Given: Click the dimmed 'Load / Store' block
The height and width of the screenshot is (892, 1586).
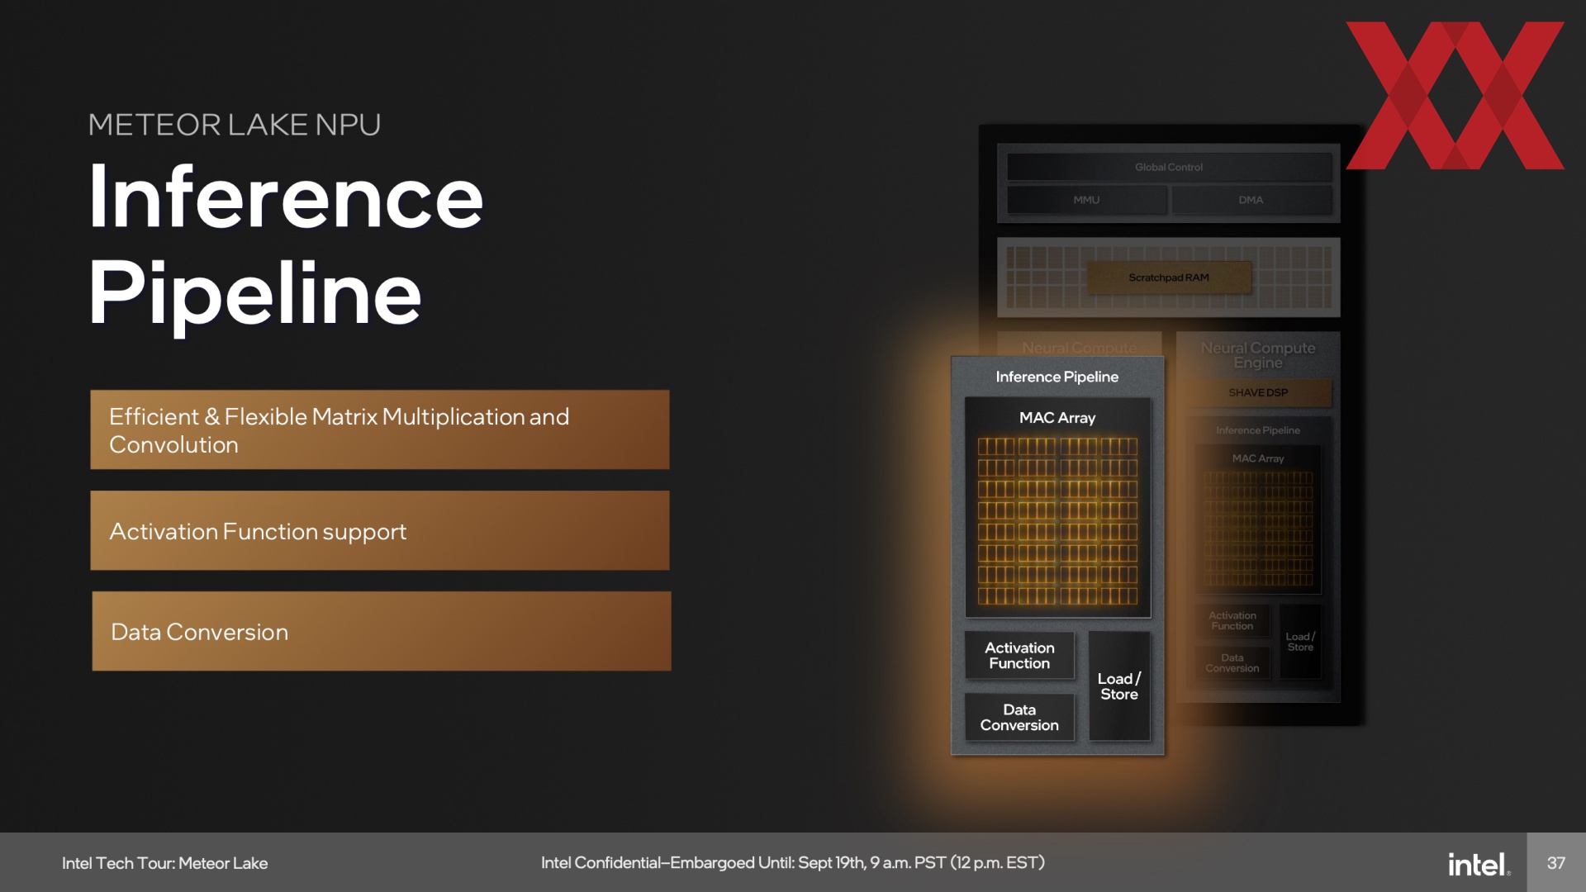Looking at the screenshot, I should point(1300,642).
